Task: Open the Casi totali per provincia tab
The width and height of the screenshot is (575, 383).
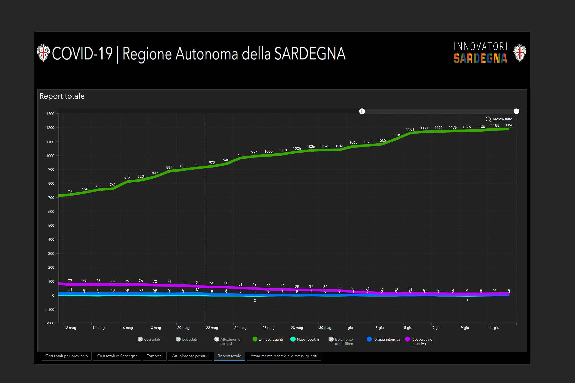Action: coord(67,356)
